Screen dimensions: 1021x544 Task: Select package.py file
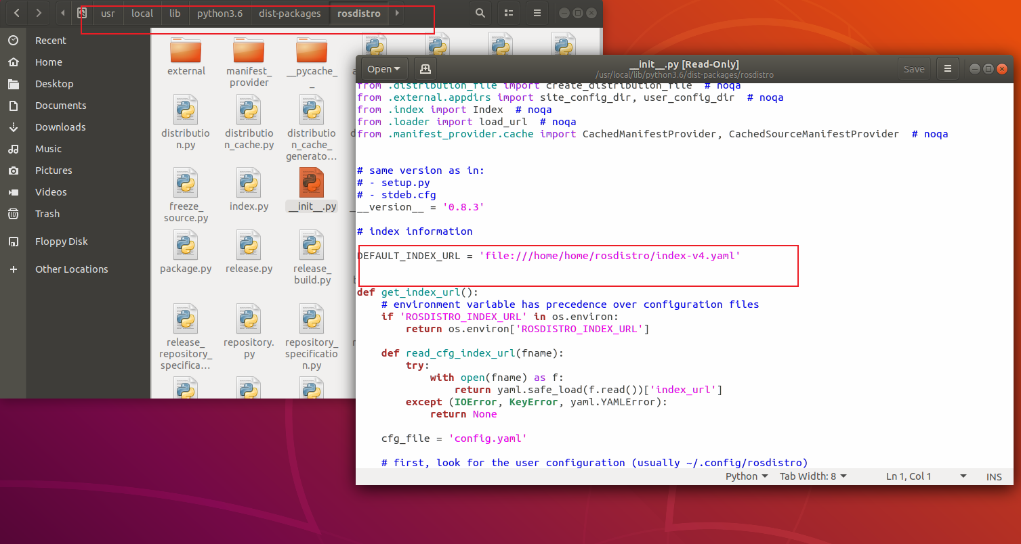pos(186,252)
